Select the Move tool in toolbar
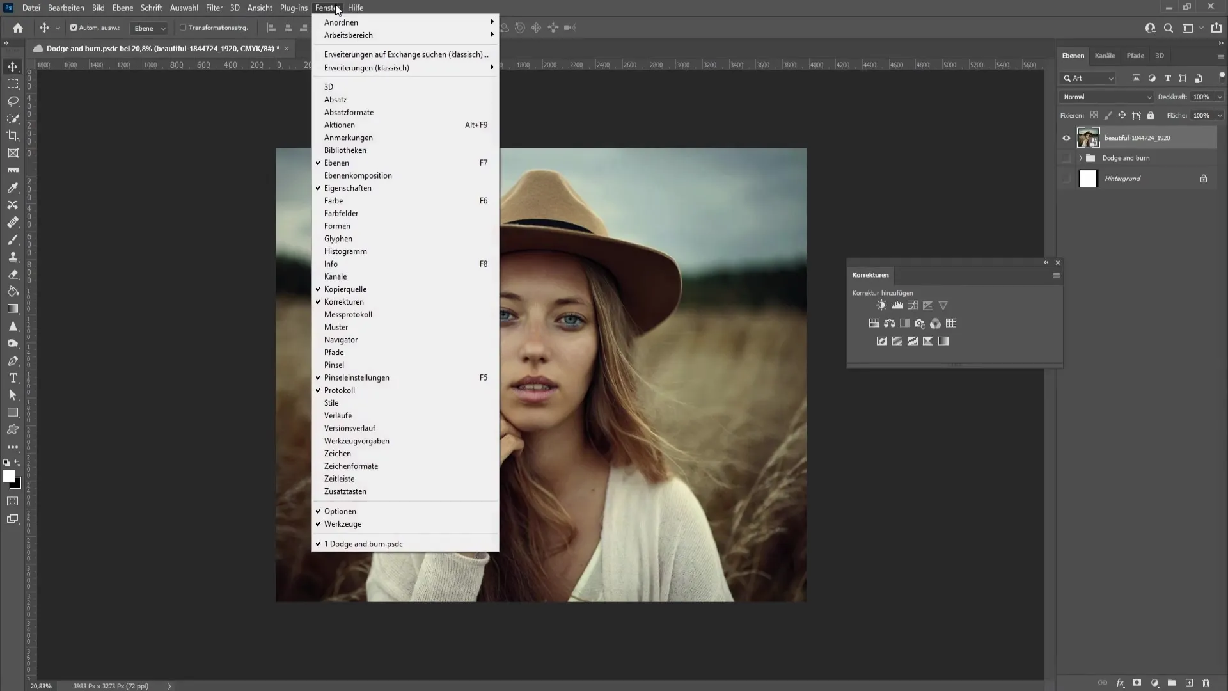1228x691 pixels. click(13, 67)
